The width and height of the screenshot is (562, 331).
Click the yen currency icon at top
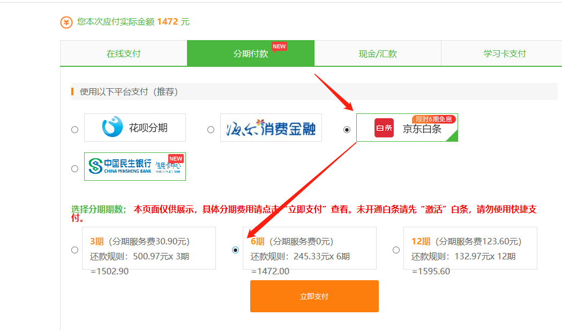pyautogui.click(x=66, y=22)
